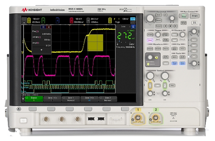Select the Ampl measurement row
This screenshot has height=141, width=215.
coord(42,44)
